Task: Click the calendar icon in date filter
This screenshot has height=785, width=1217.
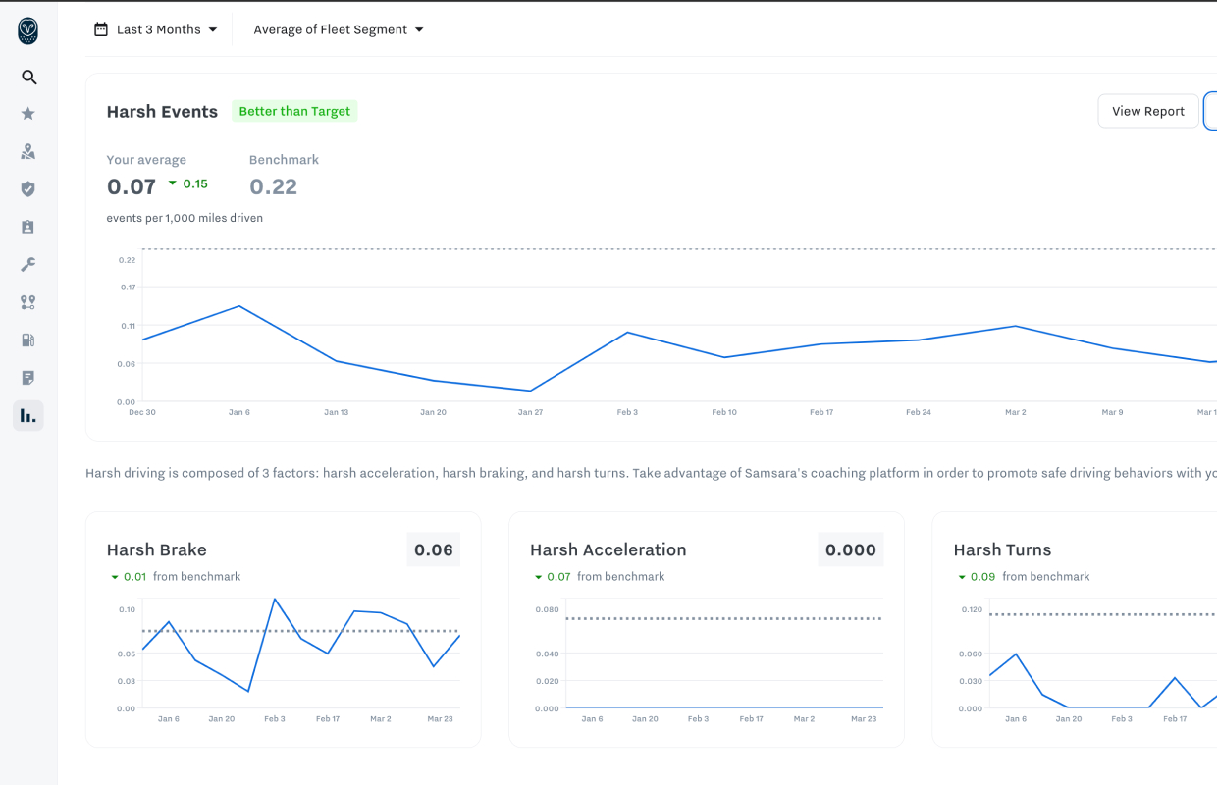Action: (x=100, y=29)
